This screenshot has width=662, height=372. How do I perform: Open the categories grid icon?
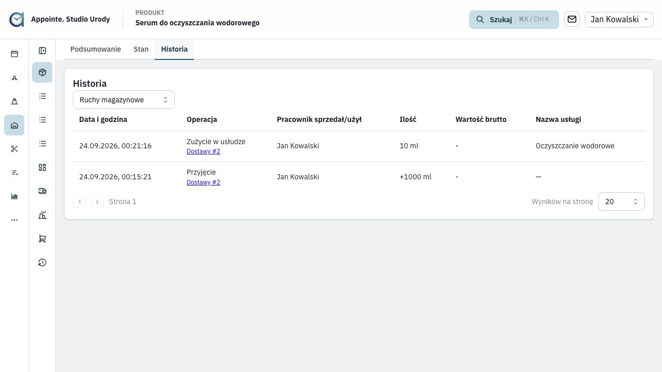[42, 167]
